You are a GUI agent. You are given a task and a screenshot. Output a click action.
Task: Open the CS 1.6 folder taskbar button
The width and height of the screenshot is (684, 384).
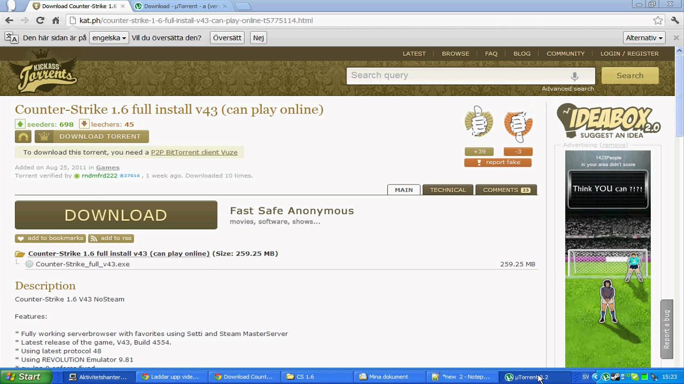[318, 377]
